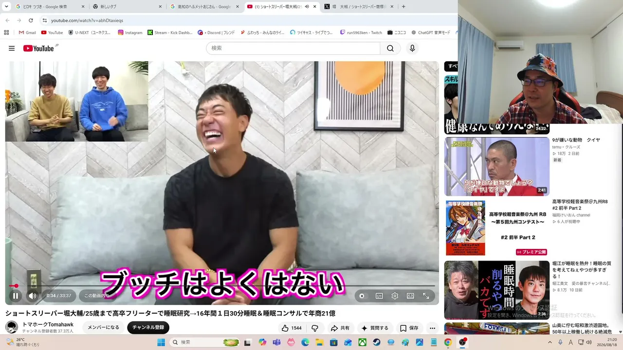This screenshot has width=623, height=350.
Task: Like the video with 1544 likes
Action: (x=292, y=328)
